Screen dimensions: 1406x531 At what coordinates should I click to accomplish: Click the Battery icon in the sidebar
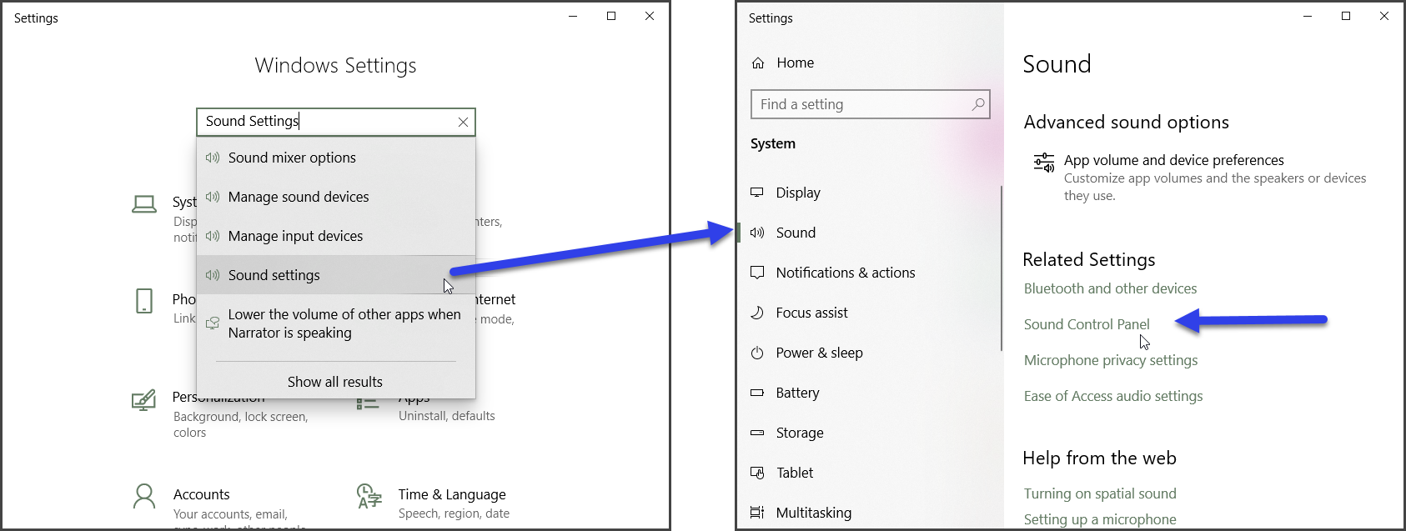(x=757, y=393)
